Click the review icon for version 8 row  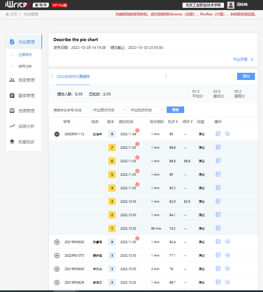[x=218, y=134]
